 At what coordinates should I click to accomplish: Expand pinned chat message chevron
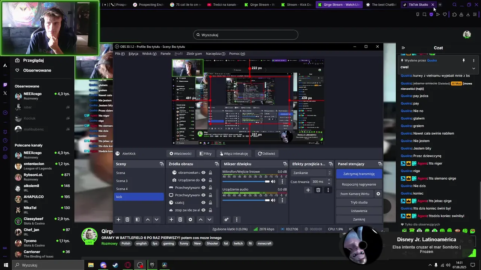coord(473,68)
